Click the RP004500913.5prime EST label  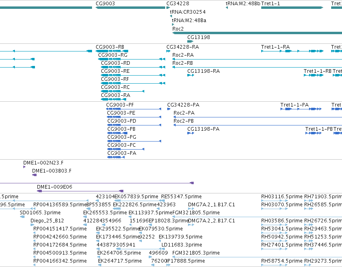(60, 253)
